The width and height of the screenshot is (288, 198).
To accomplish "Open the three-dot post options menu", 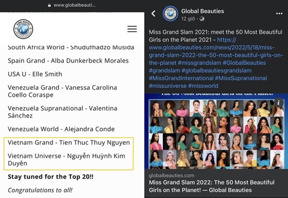I will [x=279, y=13].
